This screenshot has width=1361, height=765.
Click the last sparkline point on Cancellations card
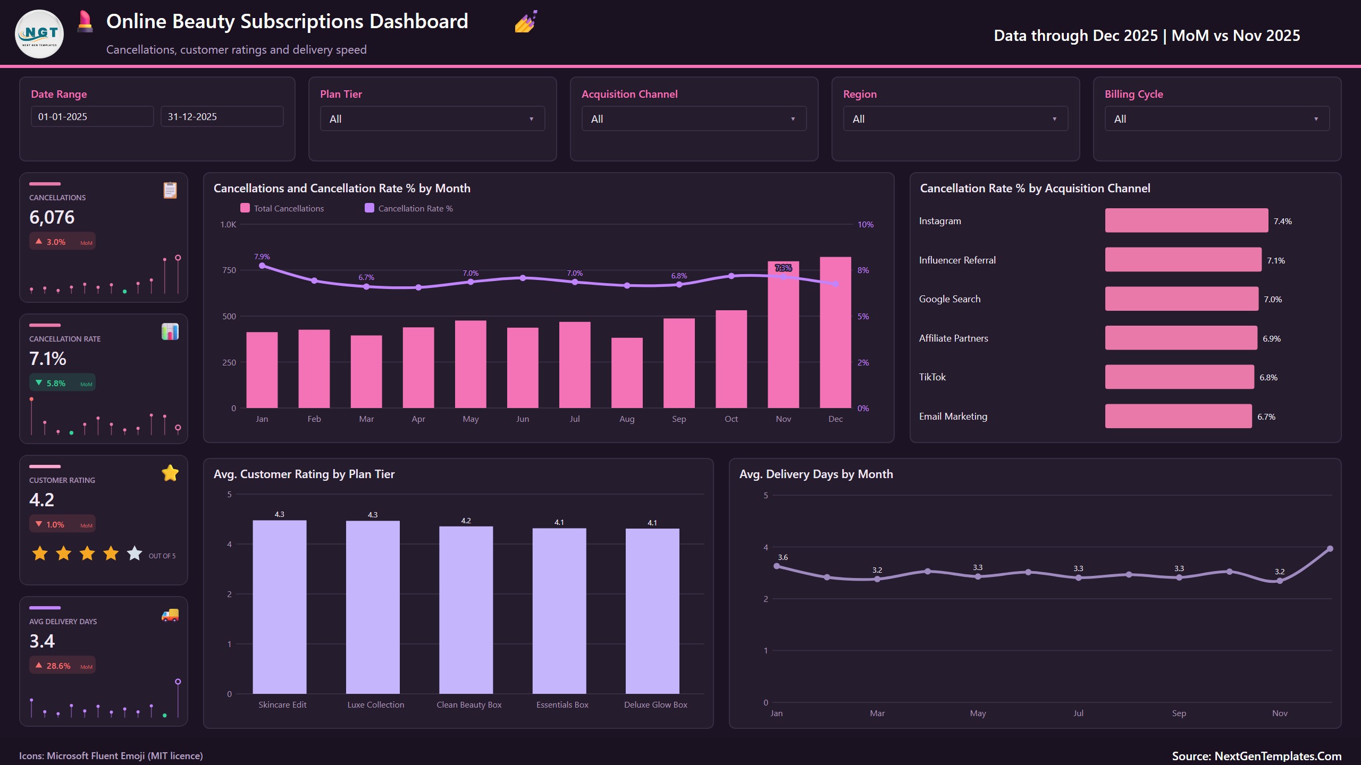(x=178, y=258)
